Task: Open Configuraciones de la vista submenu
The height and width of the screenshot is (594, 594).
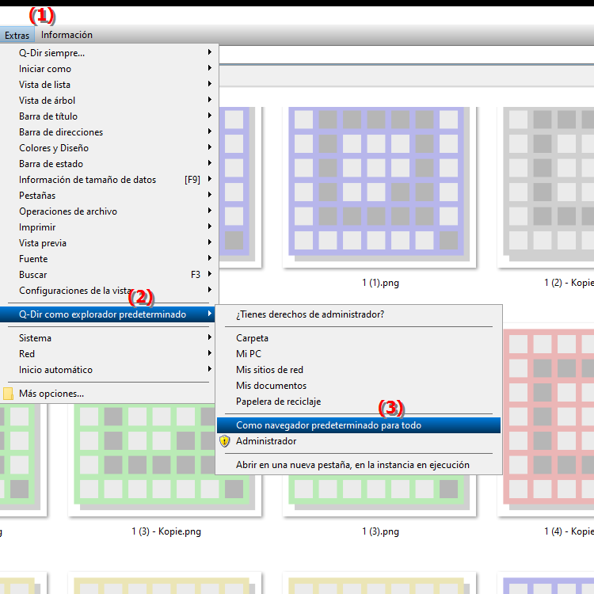Action: point(109,291)
